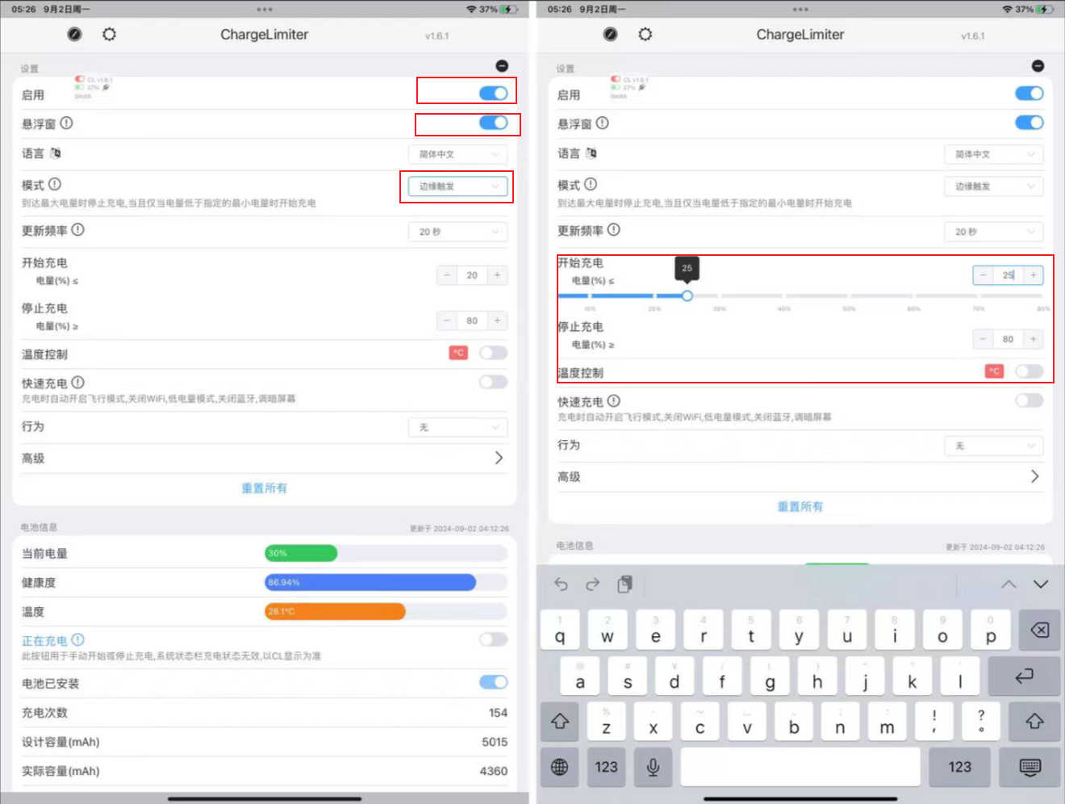Open the 简体中文 language dropdown, right screen

pos(993,154)
